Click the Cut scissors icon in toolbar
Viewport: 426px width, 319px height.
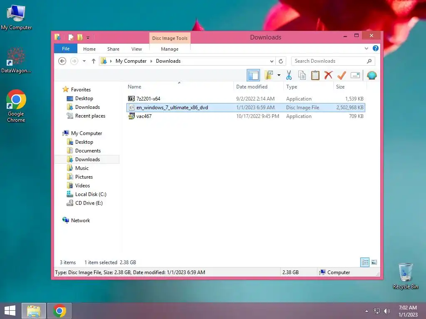(289, 76)
